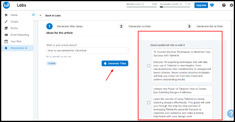The image size is (235, 122).
Task: Click the 1 Credit badge
Action: 52,64
